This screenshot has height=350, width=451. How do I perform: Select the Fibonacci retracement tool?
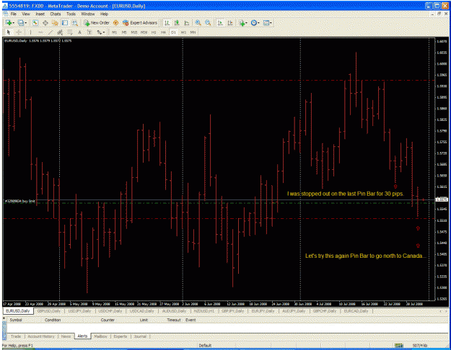70,32
